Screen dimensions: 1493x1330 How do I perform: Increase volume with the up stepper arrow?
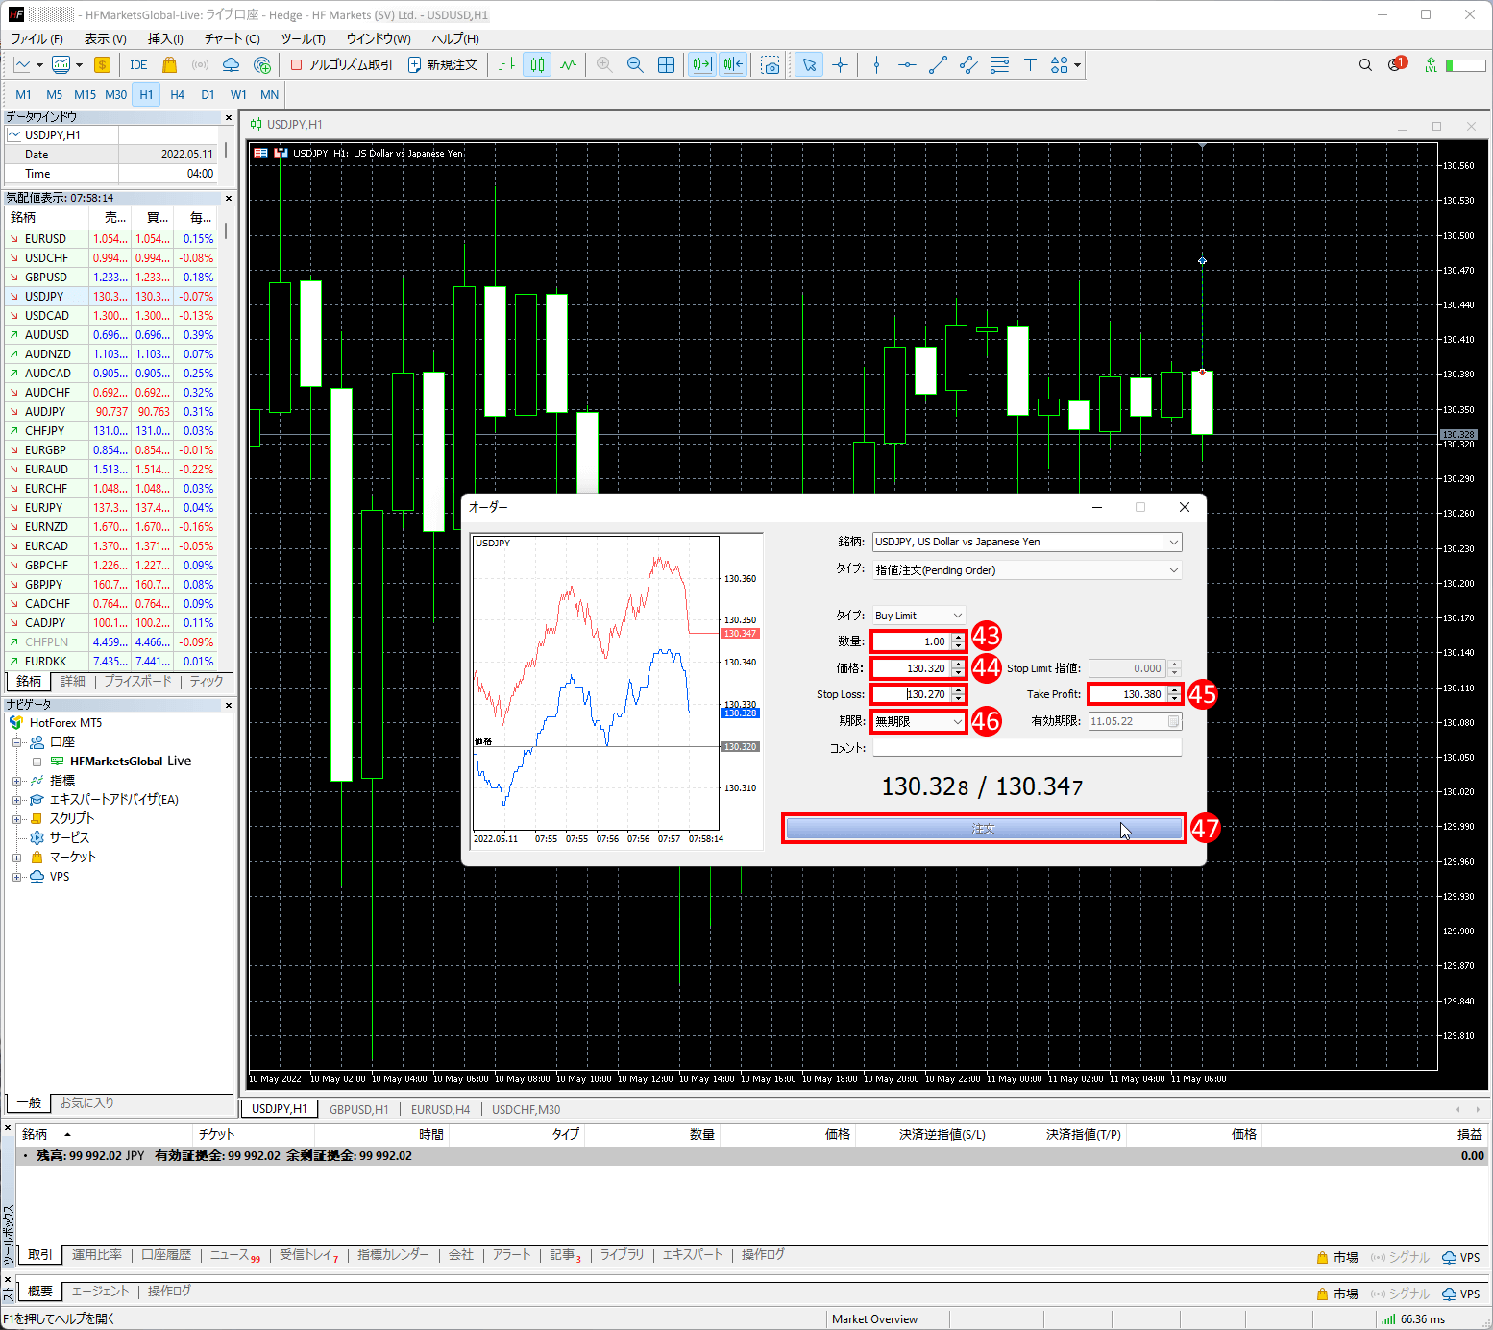tap(958, 638)
